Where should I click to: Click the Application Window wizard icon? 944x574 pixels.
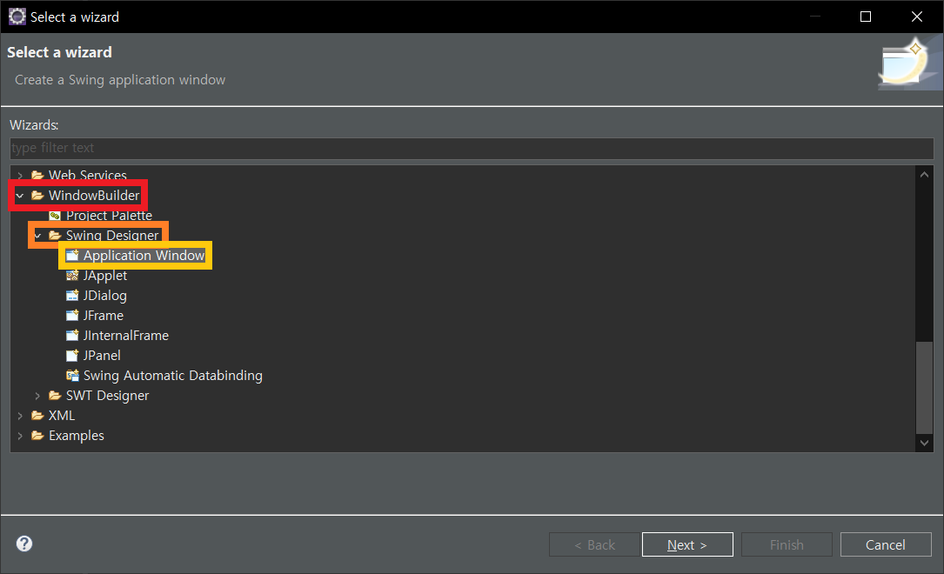72,255
